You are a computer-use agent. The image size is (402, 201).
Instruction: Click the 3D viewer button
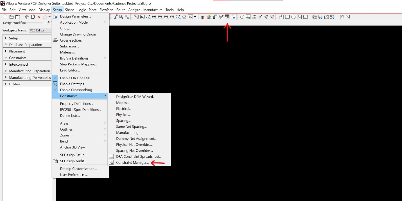click(190, 17)
